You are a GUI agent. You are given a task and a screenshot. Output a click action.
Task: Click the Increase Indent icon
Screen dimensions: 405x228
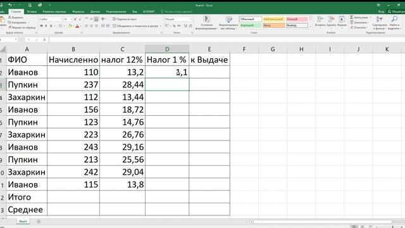click(108, 26)
